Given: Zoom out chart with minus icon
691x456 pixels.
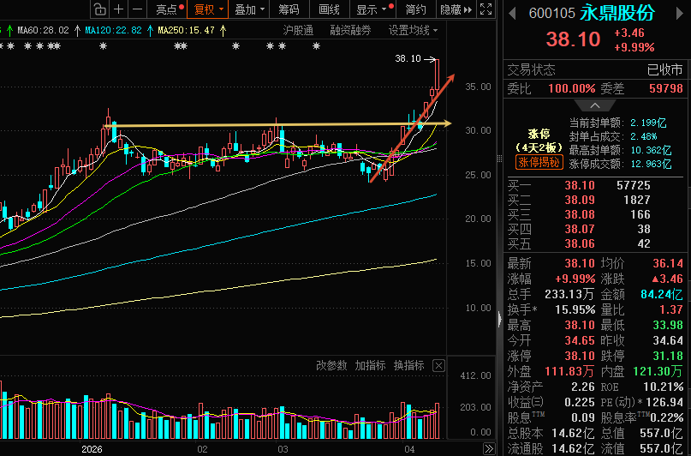Looking at the screenshot, I should (138, 9).
